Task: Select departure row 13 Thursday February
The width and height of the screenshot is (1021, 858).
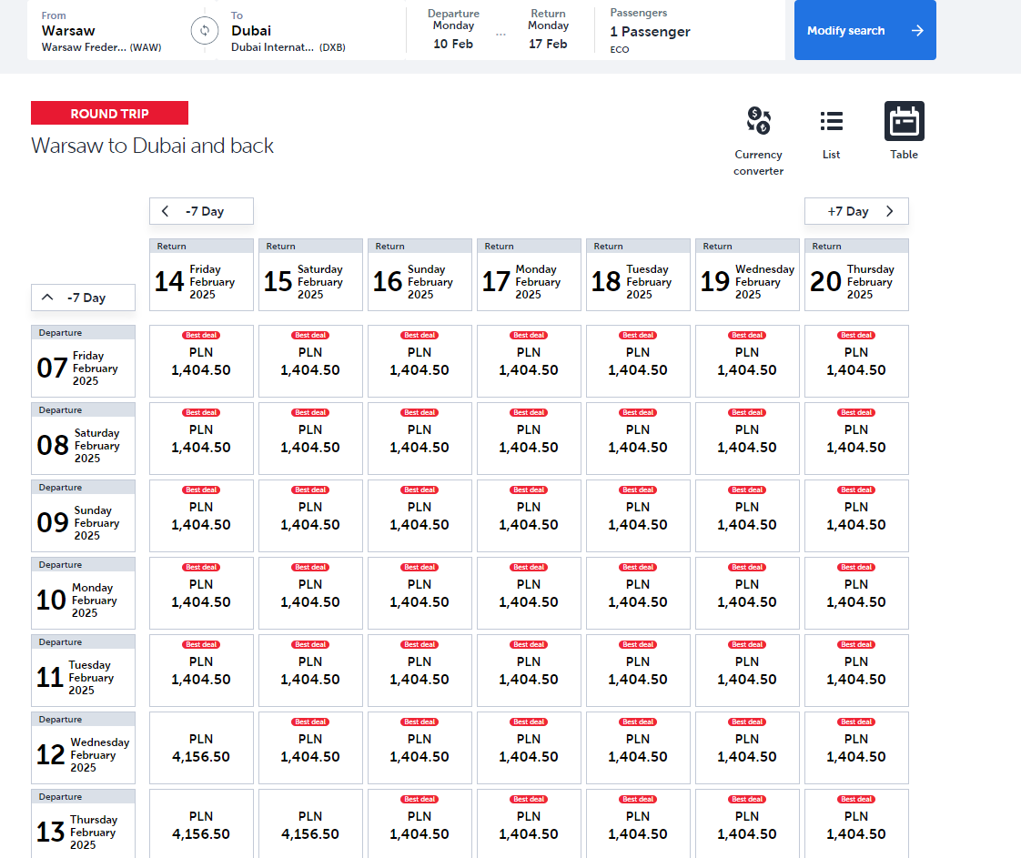Action: 84,824
